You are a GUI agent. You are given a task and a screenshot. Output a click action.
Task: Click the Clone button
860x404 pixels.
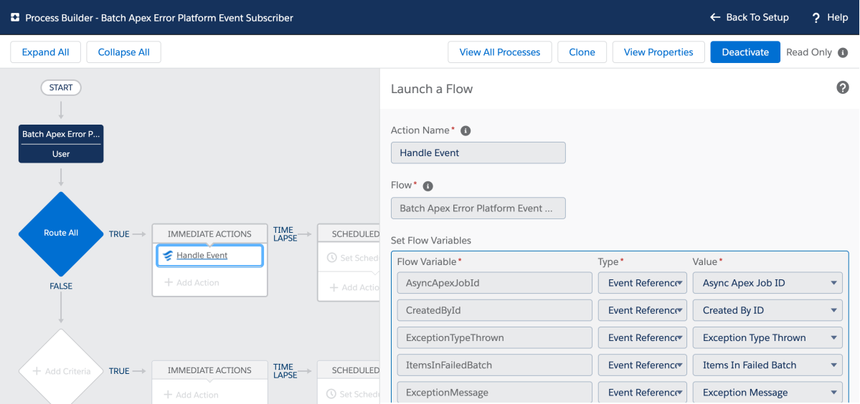(x=582, y=52)
